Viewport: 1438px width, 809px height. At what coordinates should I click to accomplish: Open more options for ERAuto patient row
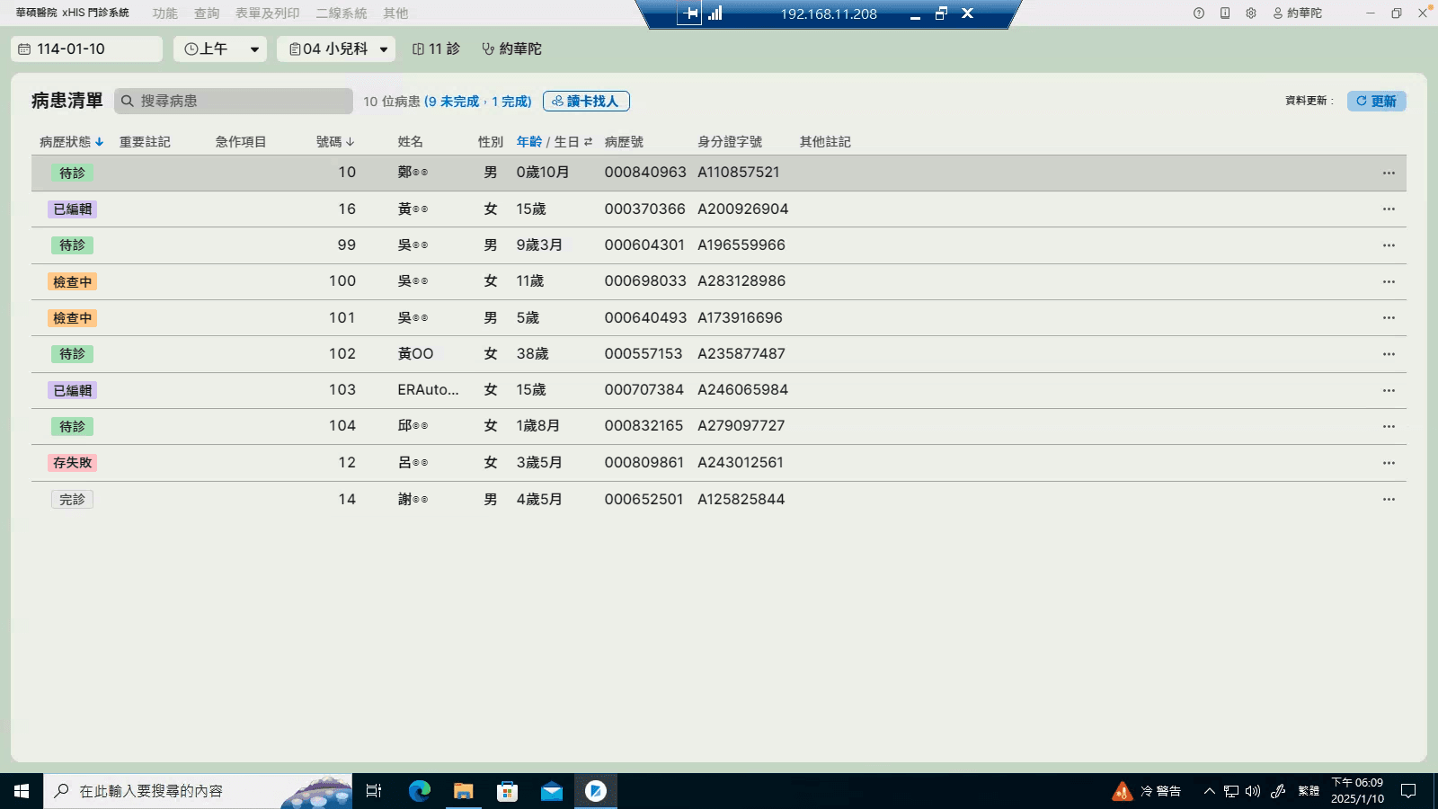click(1389, 390)
